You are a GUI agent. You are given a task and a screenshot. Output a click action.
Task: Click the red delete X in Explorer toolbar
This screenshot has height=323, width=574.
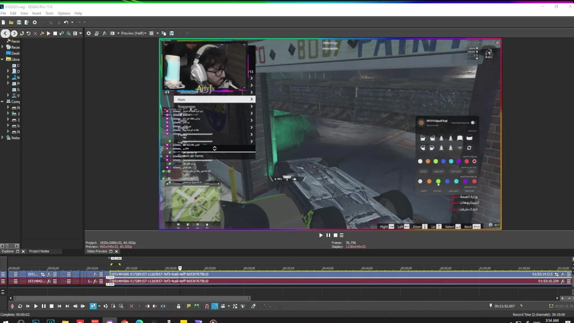click(x=35, y=33)
